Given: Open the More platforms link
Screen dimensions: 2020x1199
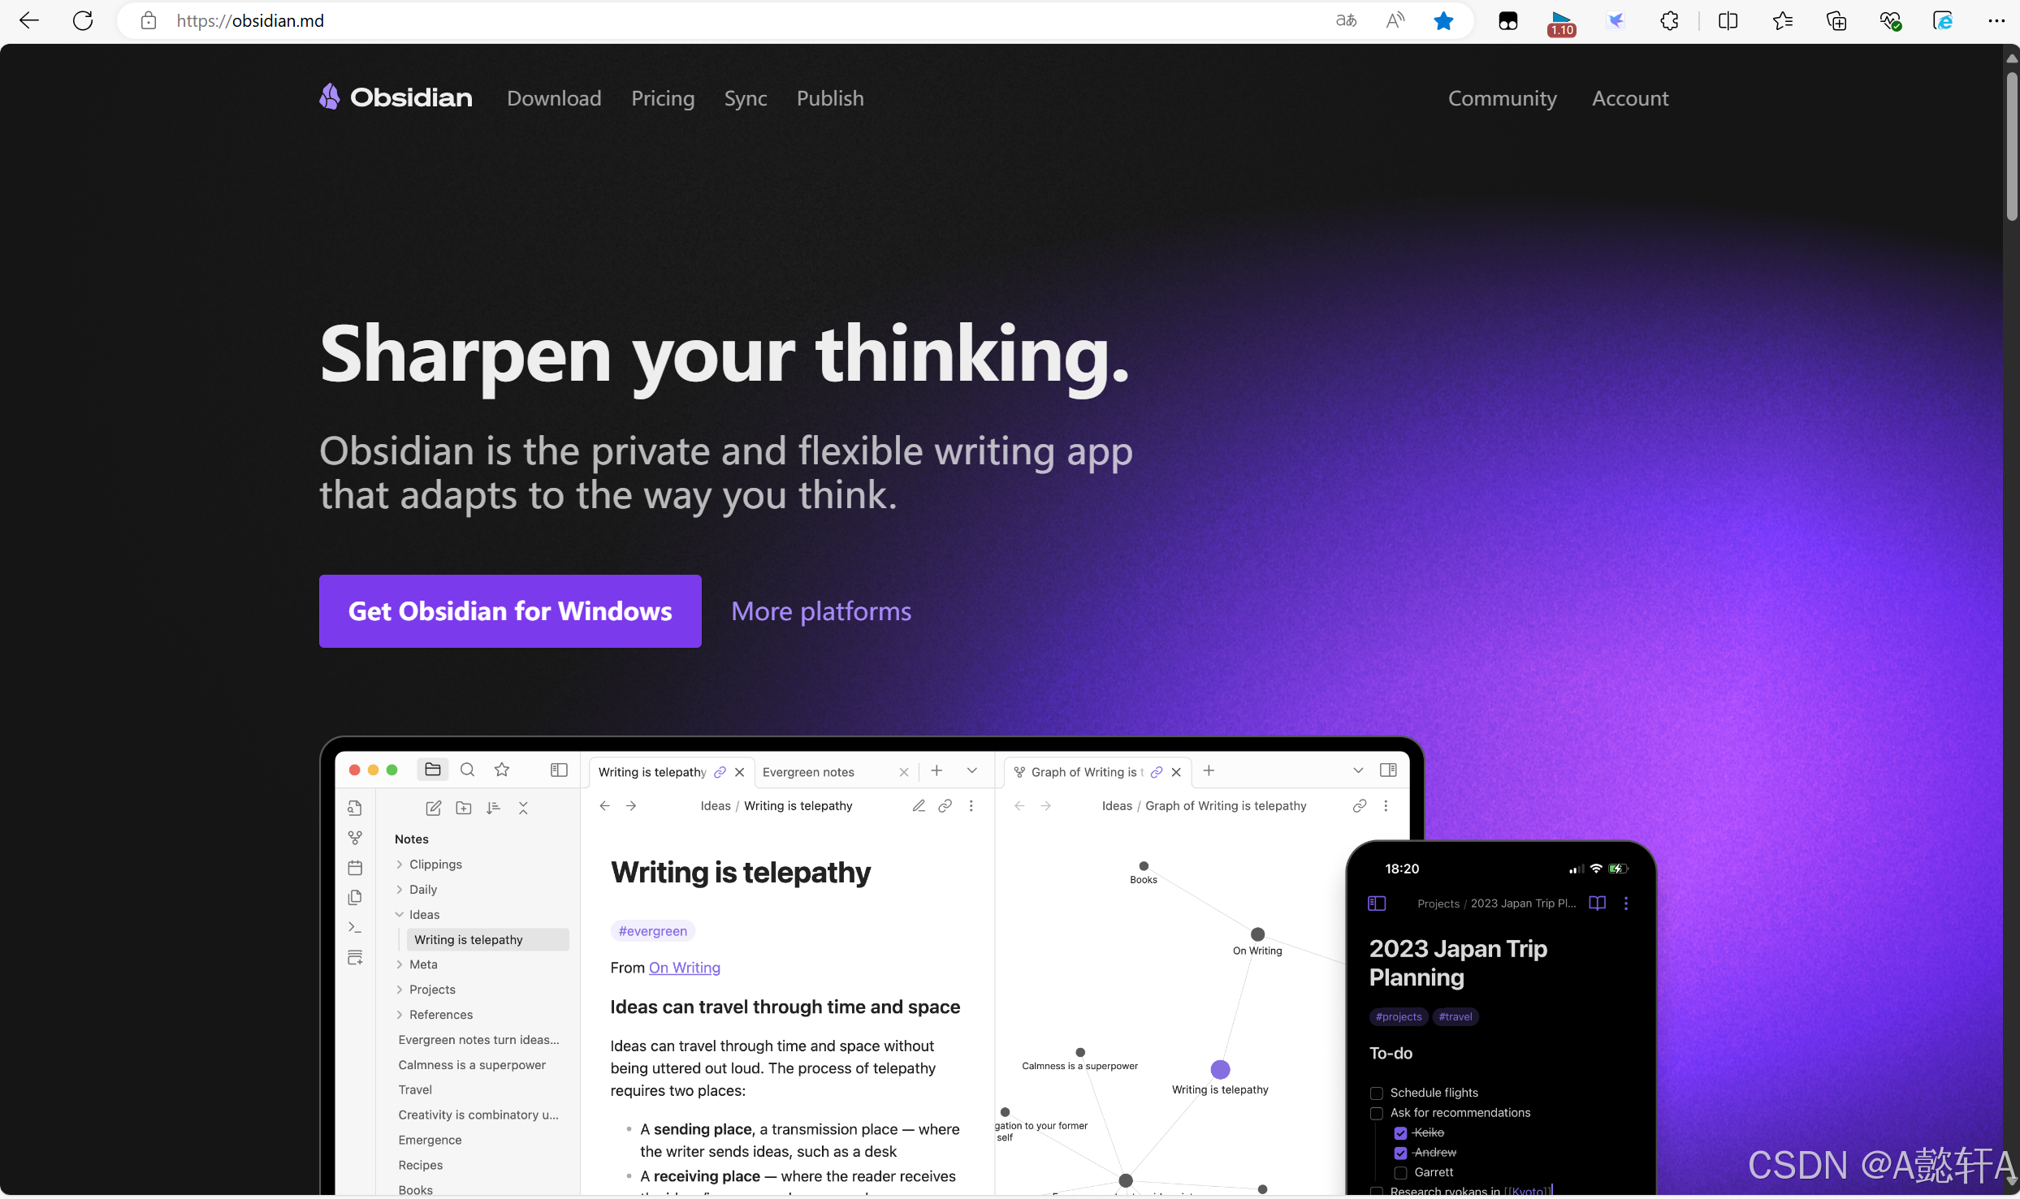Looking at the screenshot, I should click(x=821, y=611).
